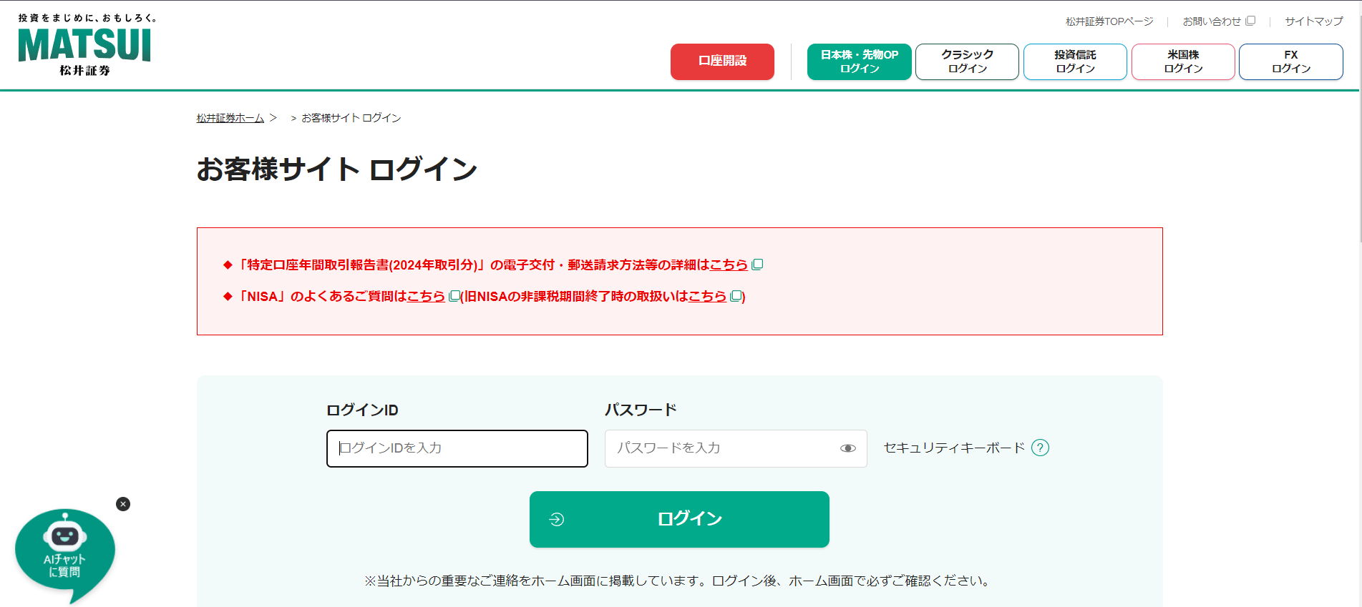
Task: Click the 口座開設 button
Action: (x=722, y=61)
